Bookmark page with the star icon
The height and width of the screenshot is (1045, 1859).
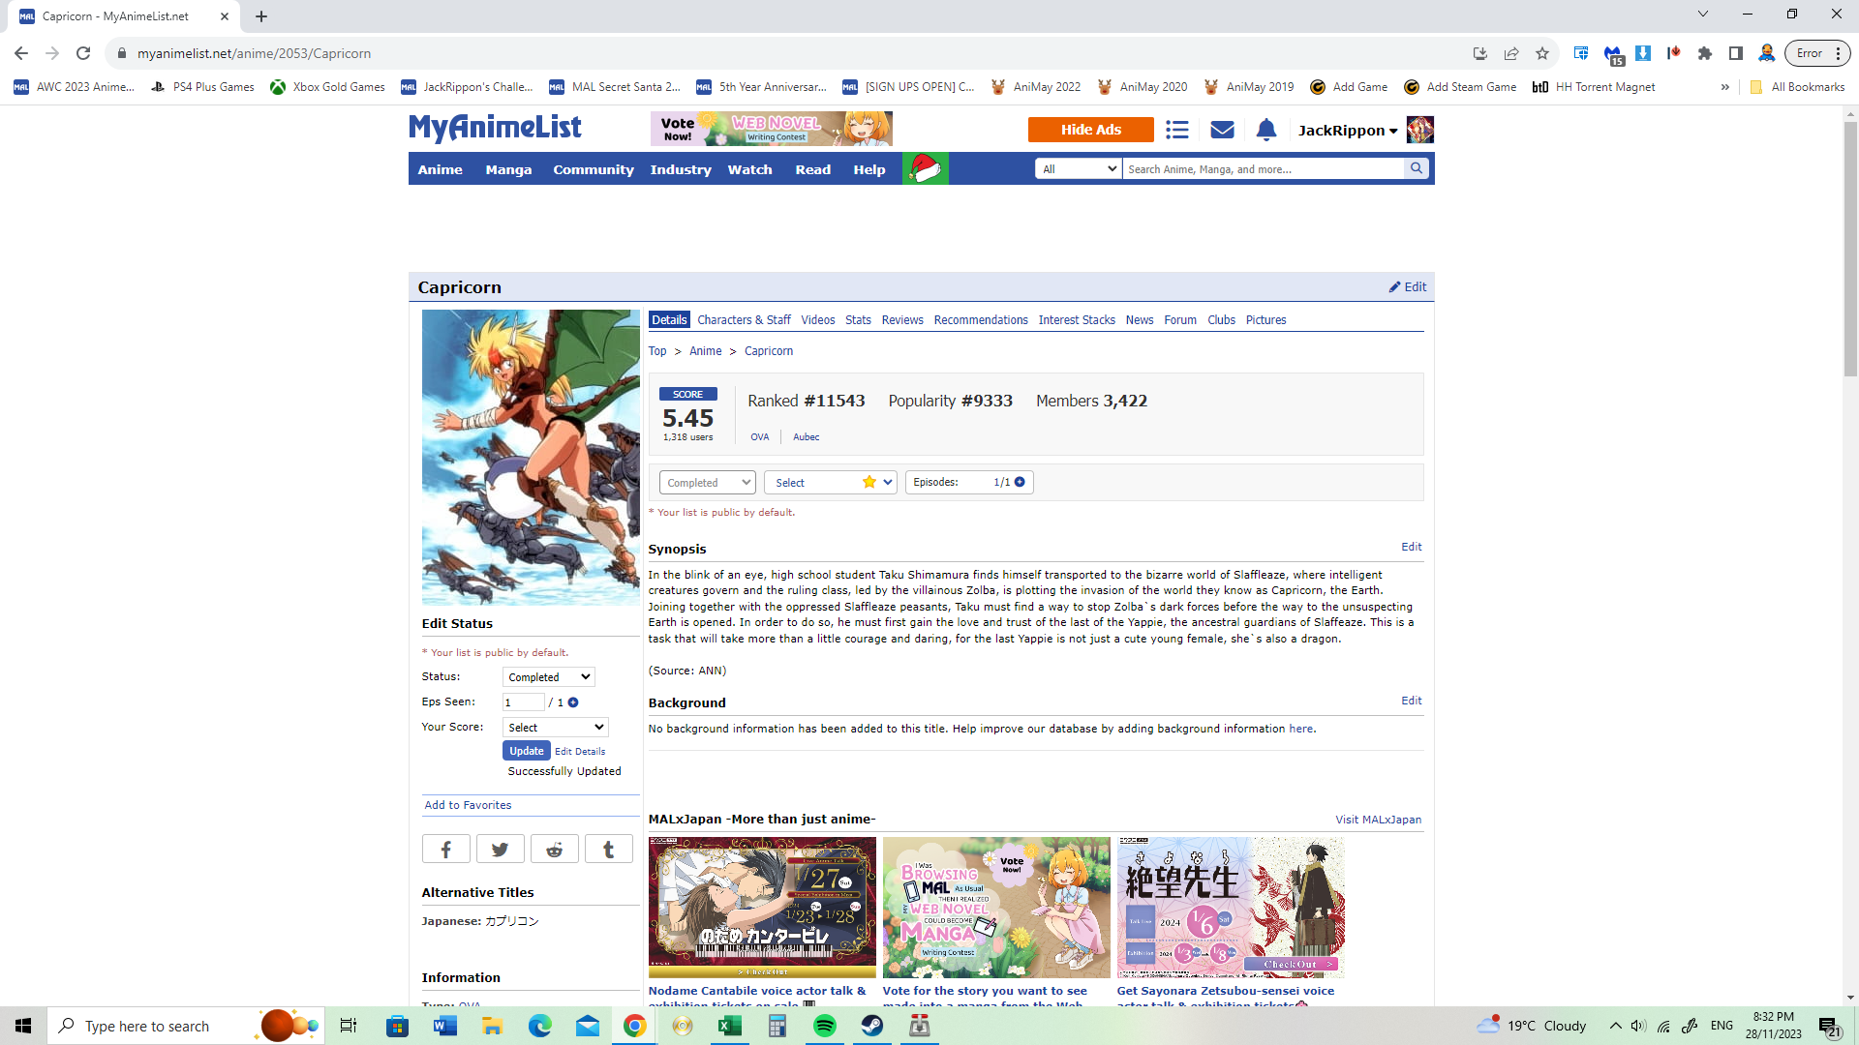click(1542, 53)
